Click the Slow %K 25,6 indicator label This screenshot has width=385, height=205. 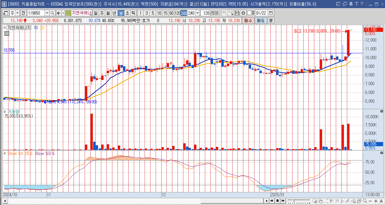point(20,153)
